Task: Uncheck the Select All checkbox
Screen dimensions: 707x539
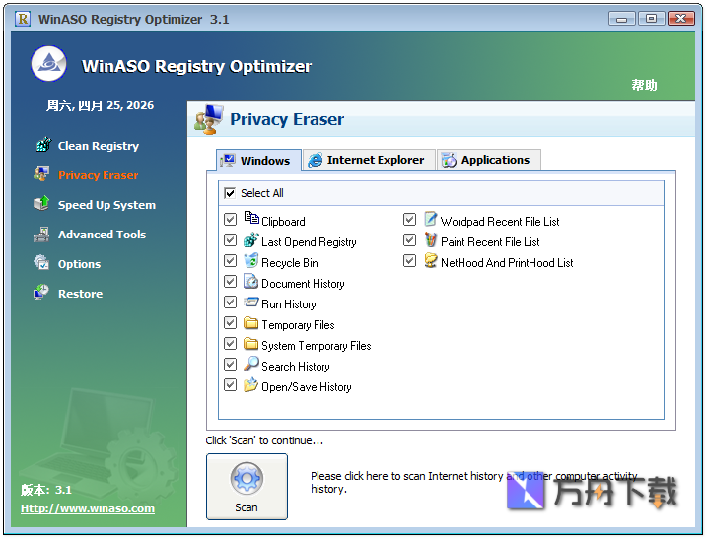Action: tap(230, 193)
